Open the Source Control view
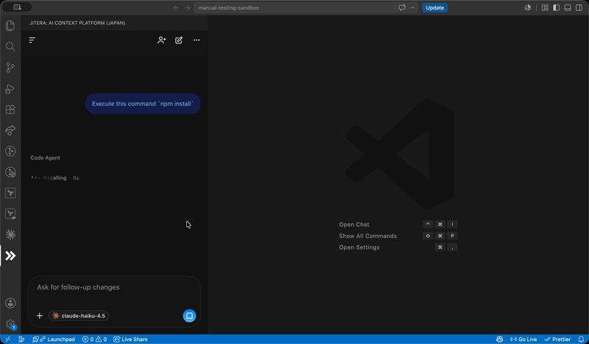Screen dimensions: 589x344 click(x=10, y=68)
